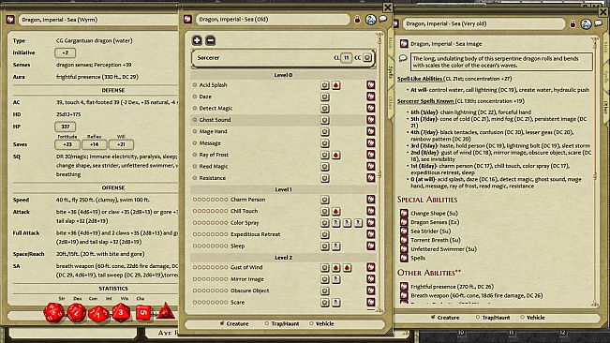610x343 pixels.
Task: Select Vehicle radio in Old dragon window
Action: click(311, 323)
